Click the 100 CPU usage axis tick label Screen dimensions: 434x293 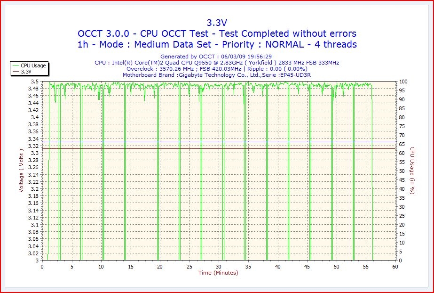(403, 82)
